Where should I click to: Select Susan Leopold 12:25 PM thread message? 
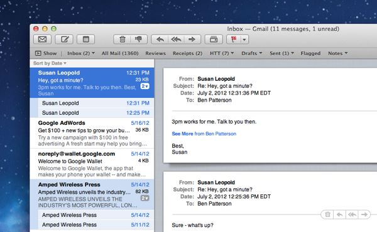click(x=96, y=113)
